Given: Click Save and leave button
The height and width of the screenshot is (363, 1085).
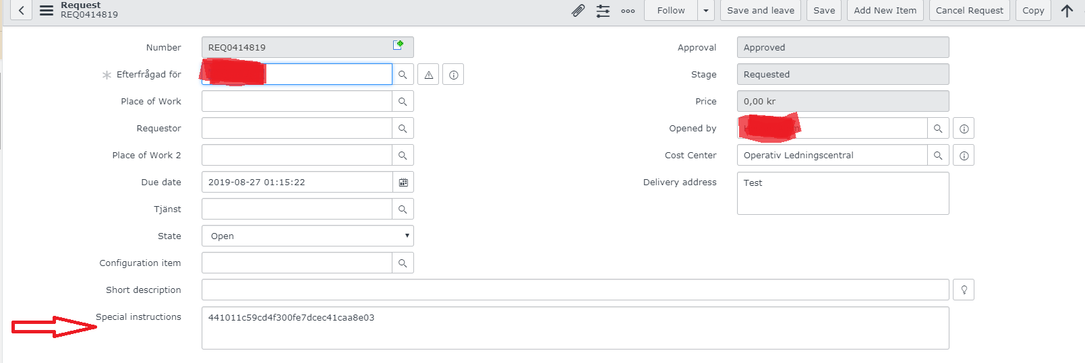Looking at the screenshot, I should [x=761, y=10].
